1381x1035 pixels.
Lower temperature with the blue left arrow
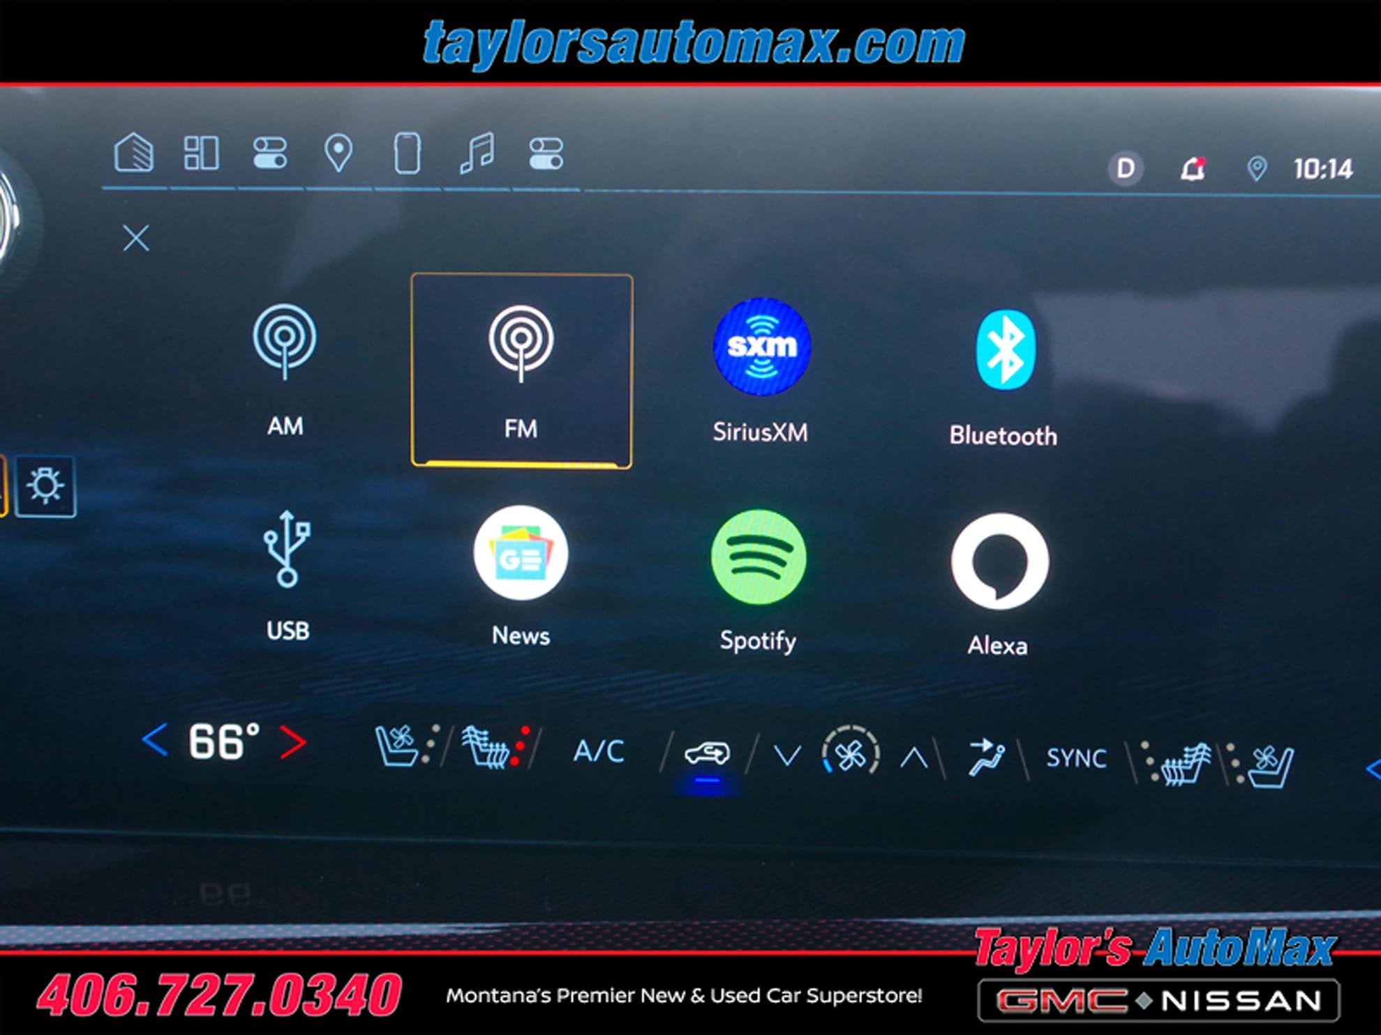click(x=154, y=740)
